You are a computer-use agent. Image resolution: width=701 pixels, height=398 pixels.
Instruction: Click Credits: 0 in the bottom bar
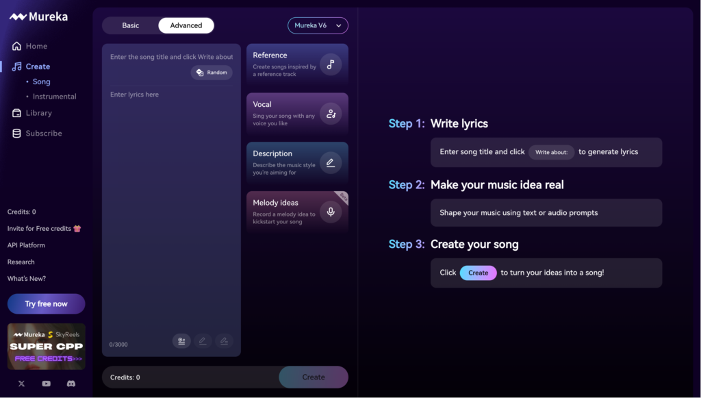[125, 377]
